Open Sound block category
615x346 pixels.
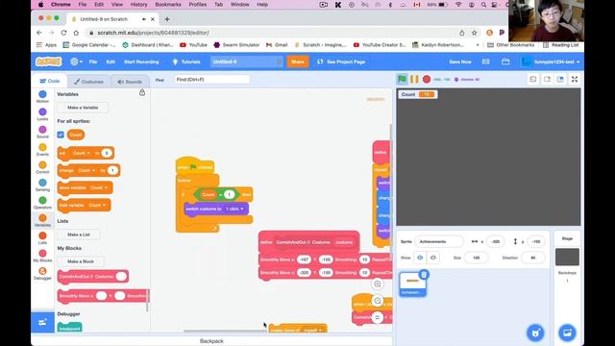pos(42,132)
